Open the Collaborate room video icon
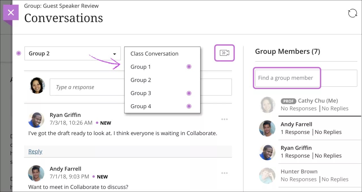The image size is (362, 192). coord(224,53)
